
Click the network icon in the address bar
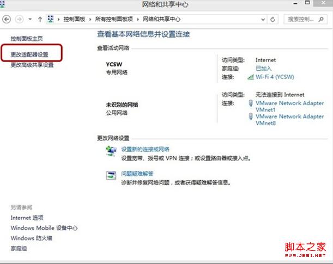51,19
